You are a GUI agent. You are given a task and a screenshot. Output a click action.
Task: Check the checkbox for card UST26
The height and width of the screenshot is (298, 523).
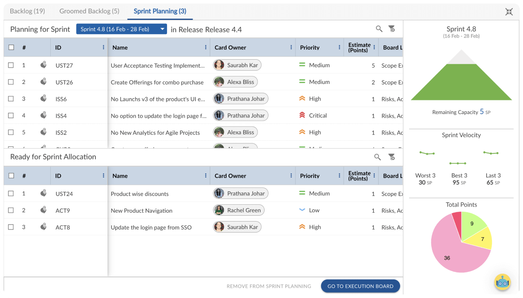[11, 82]
